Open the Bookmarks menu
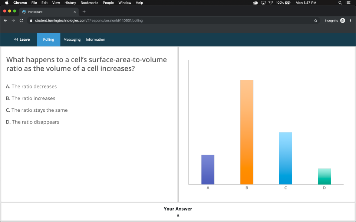Screen dimensions: 356x222 click(89, 3)
